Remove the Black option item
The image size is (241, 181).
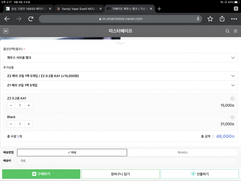click(x=232, y=117)
